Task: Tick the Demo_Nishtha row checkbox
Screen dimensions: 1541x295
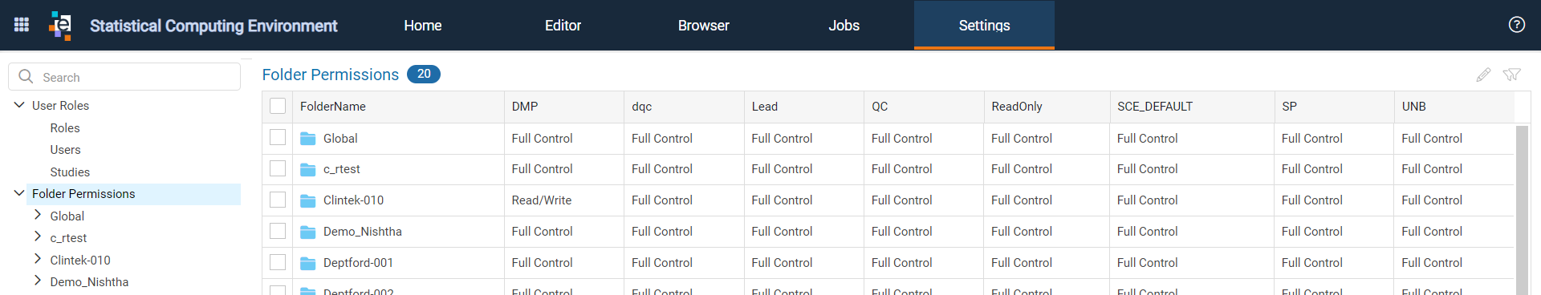Action: [278, 231]
